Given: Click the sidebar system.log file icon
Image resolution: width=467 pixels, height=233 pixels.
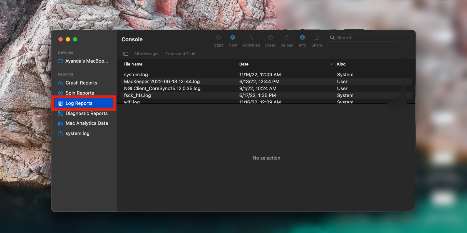Looking at the screenshot, I should pos(60,133).
